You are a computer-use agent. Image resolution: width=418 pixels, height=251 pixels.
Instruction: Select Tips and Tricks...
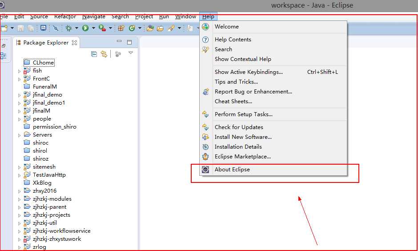pyautogui.click(x=273, y=82)
